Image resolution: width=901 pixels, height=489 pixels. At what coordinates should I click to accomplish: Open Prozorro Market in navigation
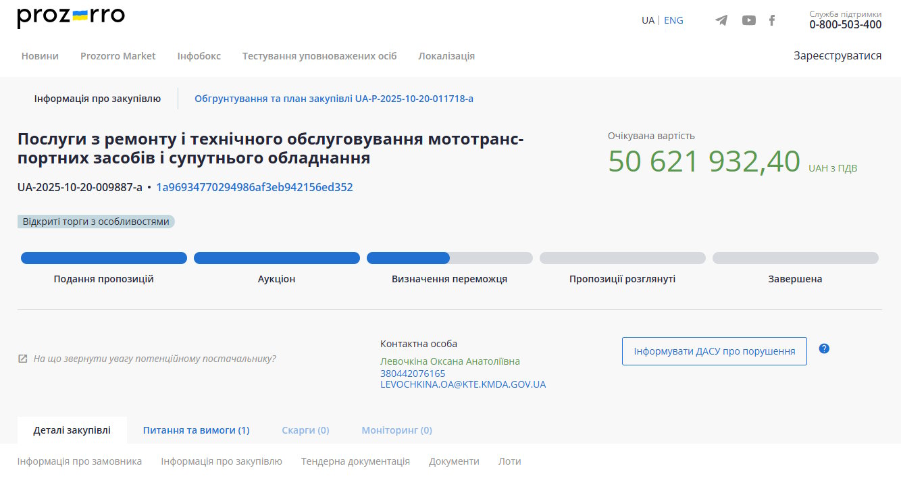pyautogui.click(x=118, y=56)
